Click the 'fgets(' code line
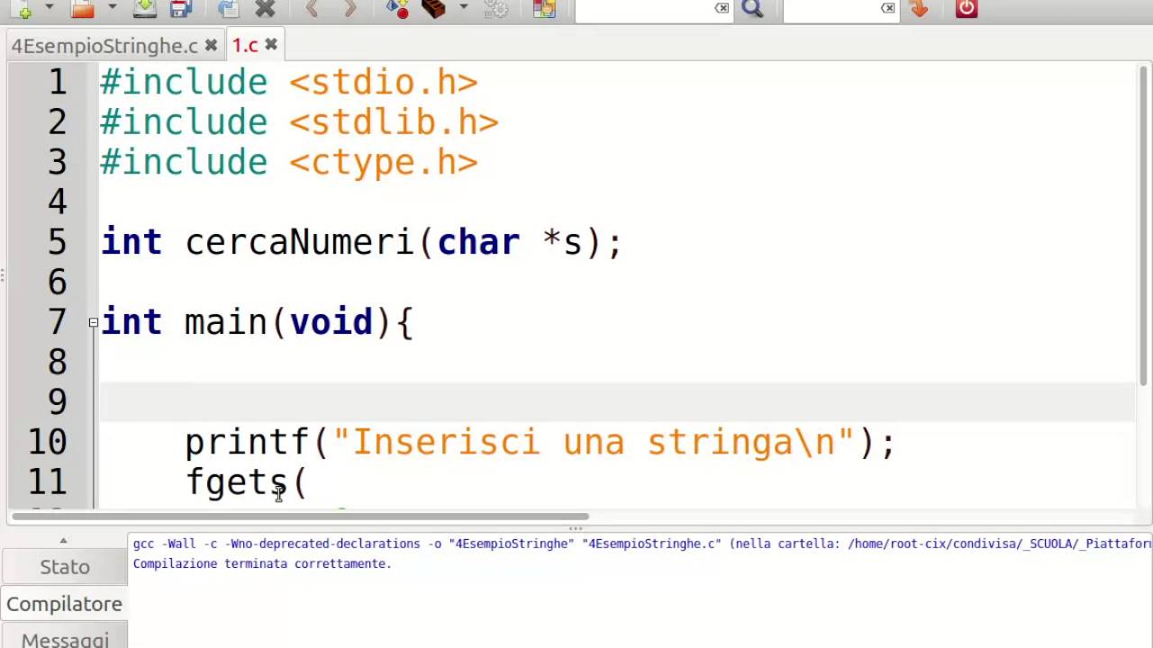The width and height of the screenshot is (1153, 648). tap(246, 482)
